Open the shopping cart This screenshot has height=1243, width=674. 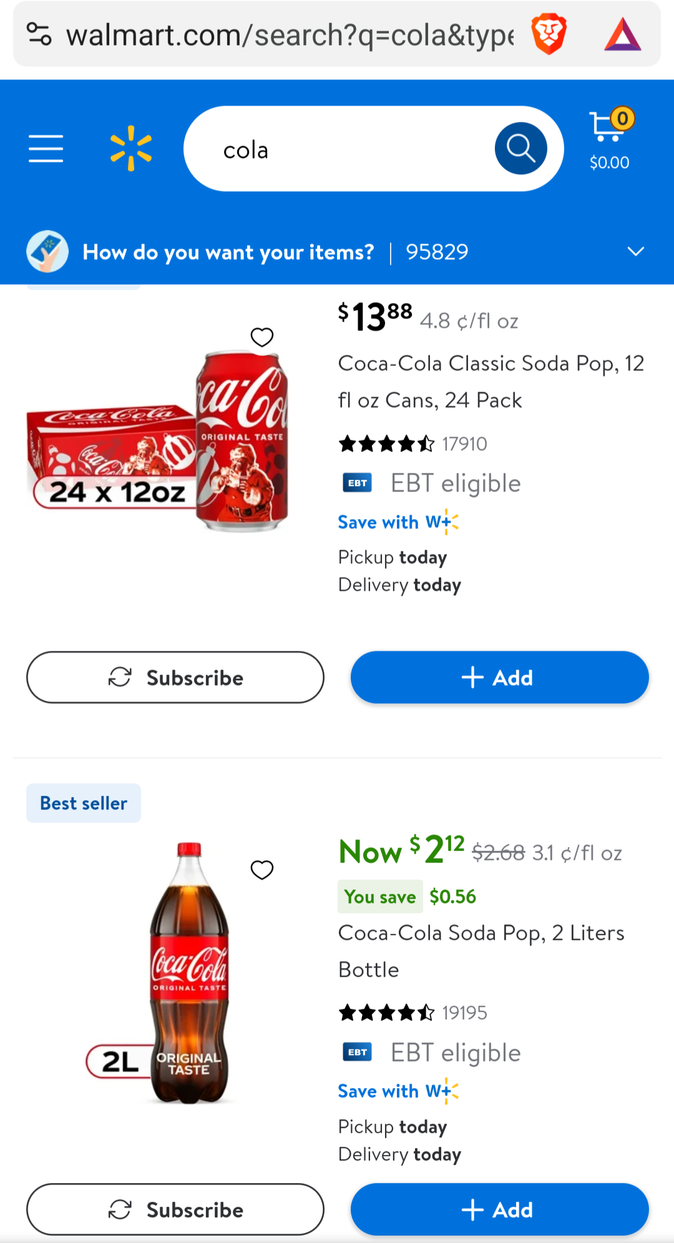[x=610, y=141]
